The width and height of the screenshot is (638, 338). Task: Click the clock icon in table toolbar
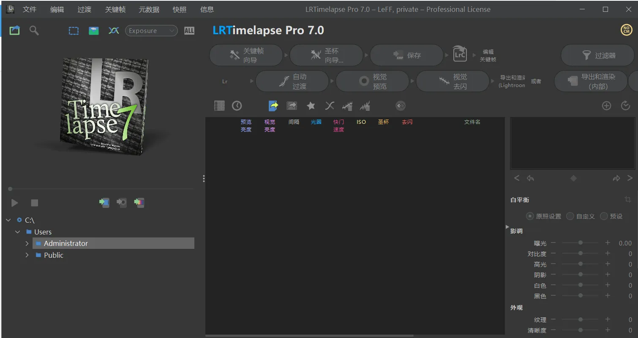tap(237, 106)
